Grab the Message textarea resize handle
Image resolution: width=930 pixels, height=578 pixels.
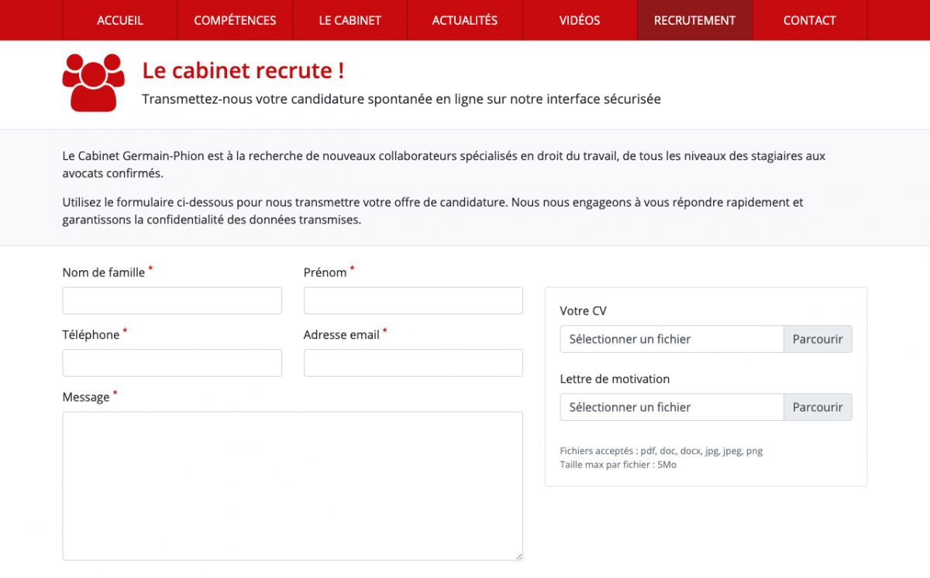pyautogui.click(x=518, y=556)
